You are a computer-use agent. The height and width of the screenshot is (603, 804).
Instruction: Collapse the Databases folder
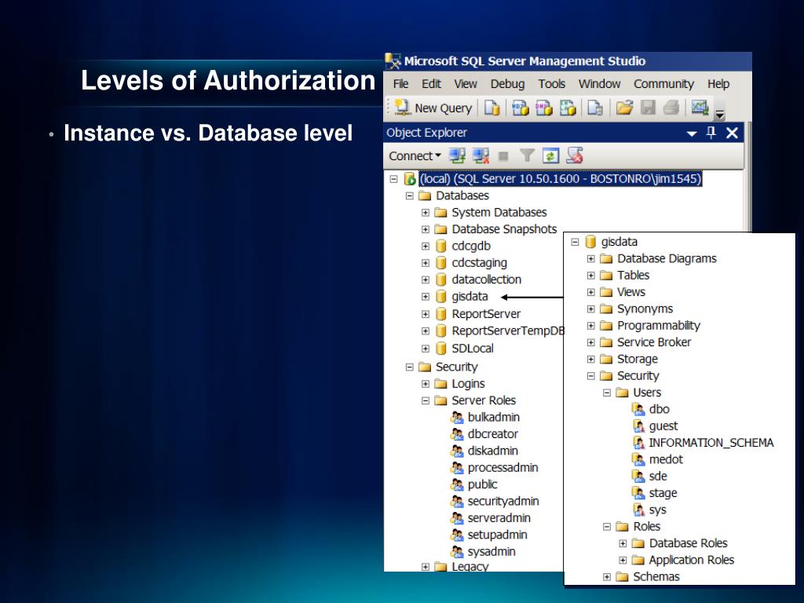tap(409, 196)
